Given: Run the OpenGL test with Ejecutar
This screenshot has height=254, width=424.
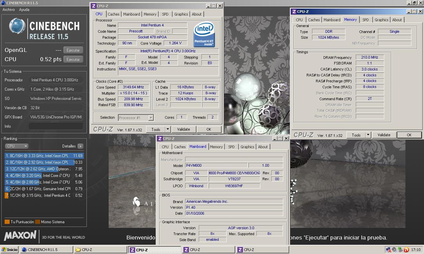Looking at the screenshot, I should tap(73, 50).
